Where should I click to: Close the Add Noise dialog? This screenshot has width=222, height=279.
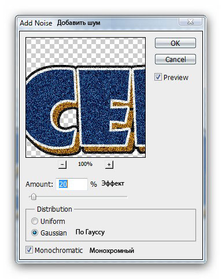pyautogui.click(x=190, y=21)
